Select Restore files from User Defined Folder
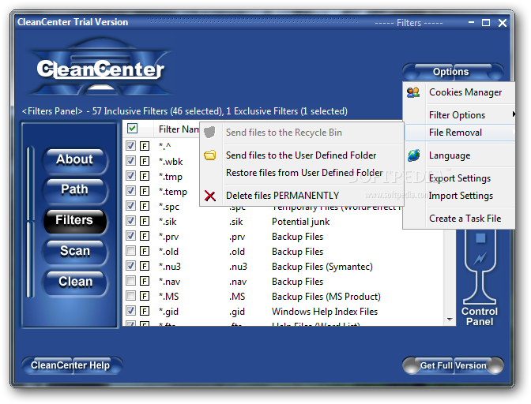The image size is (531, 404). click(x=302, y=173)
